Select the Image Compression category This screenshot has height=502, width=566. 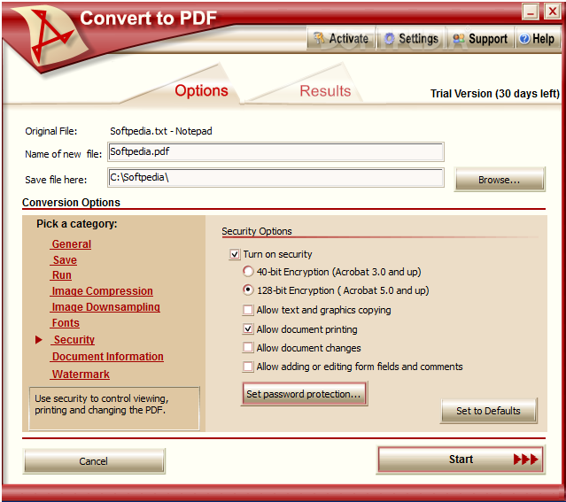coord(102,291)
